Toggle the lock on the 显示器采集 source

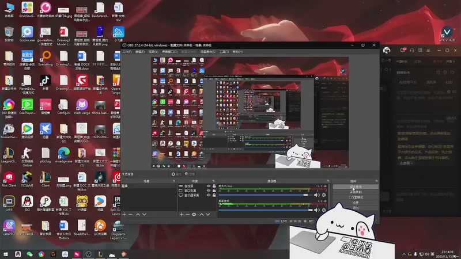tap(214, 195)
